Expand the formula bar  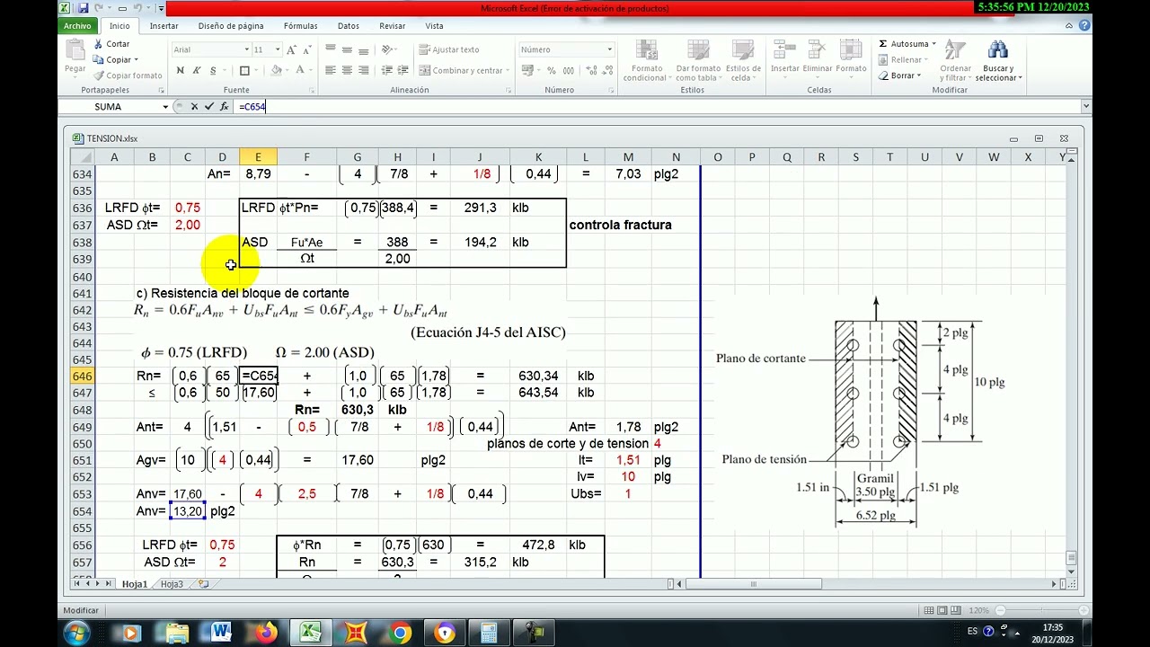tap(1086, 106)
